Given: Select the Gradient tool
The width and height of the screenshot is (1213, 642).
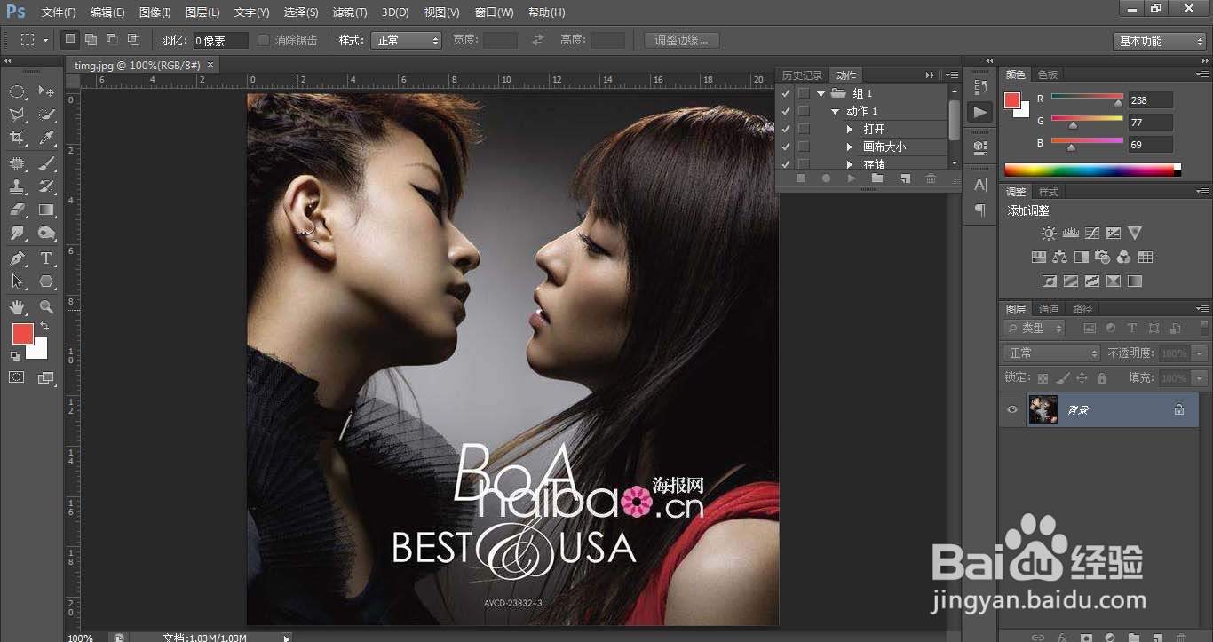Looking at the screenshot, I should (x=46, y=210).
